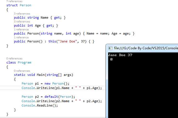Open '3 references' link above Age property

(22, 22)
